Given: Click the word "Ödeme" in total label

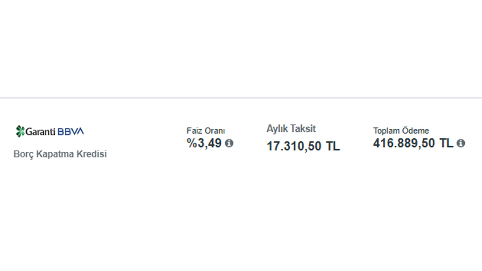Looking at the screenshot, I should pyautogui.click(x=415, y=131).
